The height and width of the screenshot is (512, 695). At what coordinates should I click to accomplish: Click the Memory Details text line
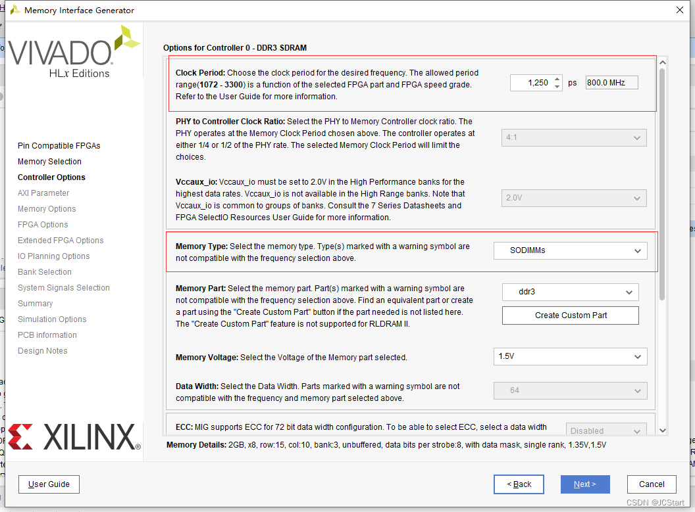click(386, 445)
